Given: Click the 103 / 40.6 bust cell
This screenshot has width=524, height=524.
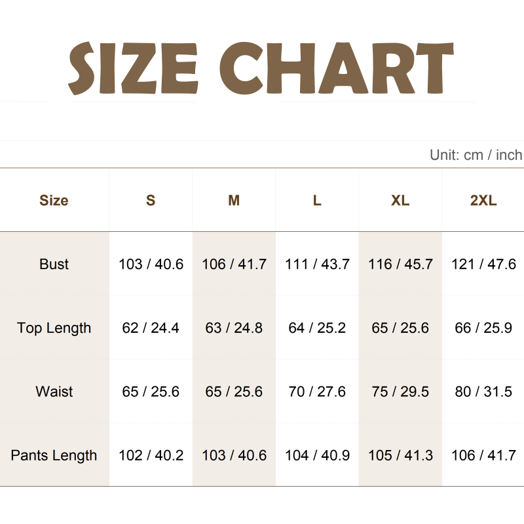Looking at the screenshot, I should pos(151,264).
